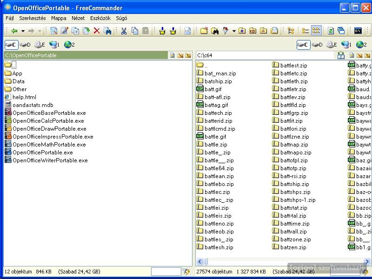Click the printer icon in the toolbar
372x279 pixels.
[x=274, y=31]
